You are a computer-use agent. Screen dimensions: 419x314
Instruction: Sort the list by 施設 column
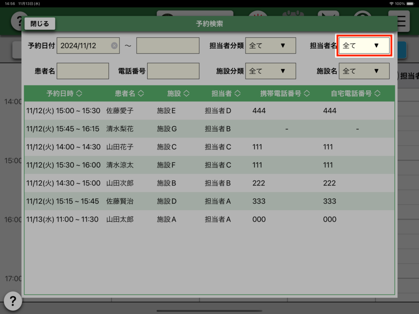coord(178,94)
